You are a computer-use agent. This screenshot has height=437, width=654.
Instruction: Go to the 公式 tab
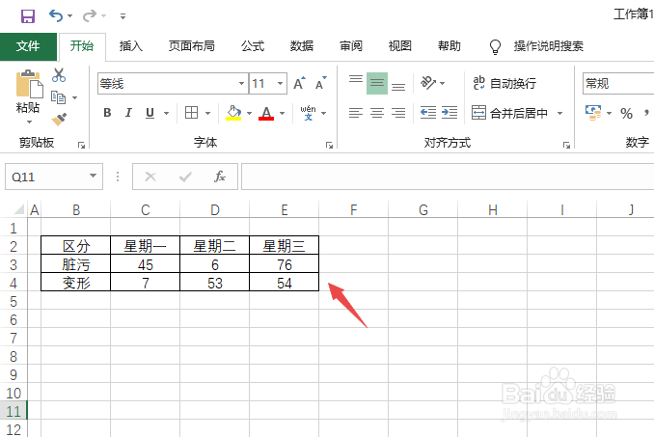(x=253, y=46)
